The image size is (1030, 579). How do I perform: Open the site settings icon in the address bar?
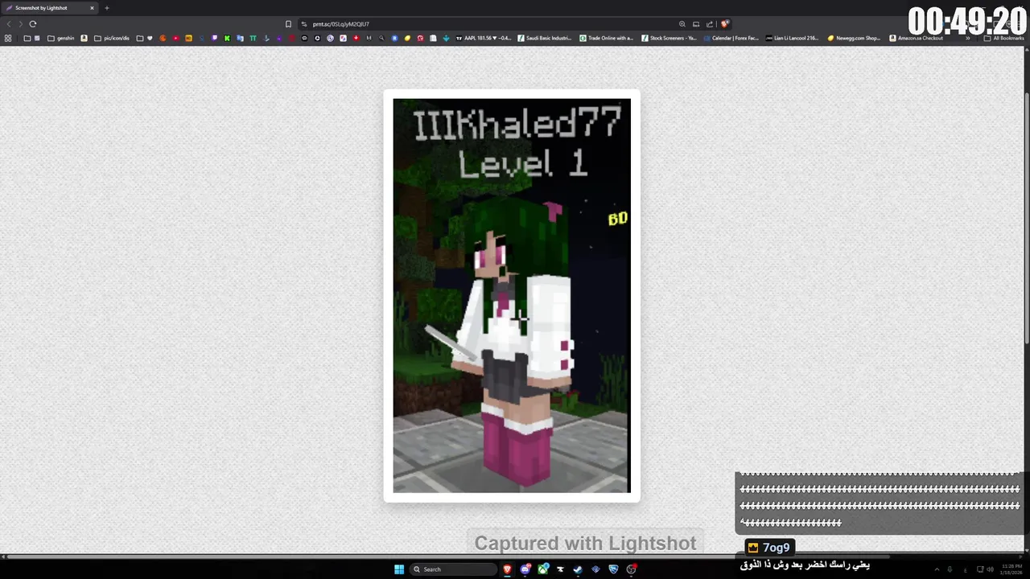click(x=304, y=24)
